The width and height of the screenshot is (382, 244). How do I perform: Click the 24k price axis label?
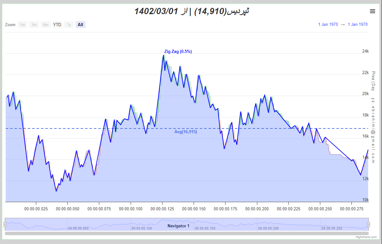click(365, 51)
